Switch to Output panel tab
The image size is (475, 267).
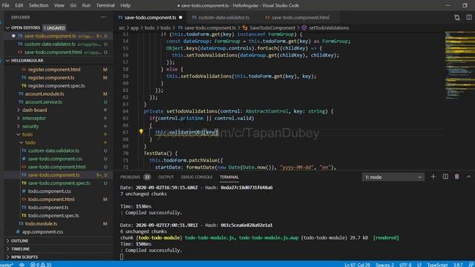click(x=166, y=177)
